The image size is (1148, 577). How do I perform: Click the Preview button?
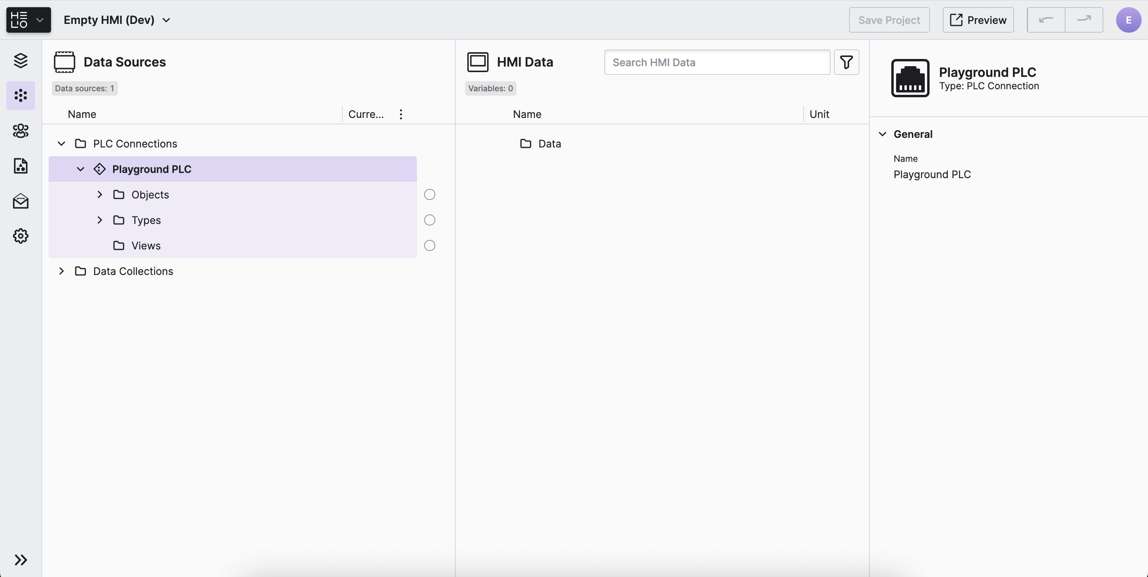pos(978,20)
